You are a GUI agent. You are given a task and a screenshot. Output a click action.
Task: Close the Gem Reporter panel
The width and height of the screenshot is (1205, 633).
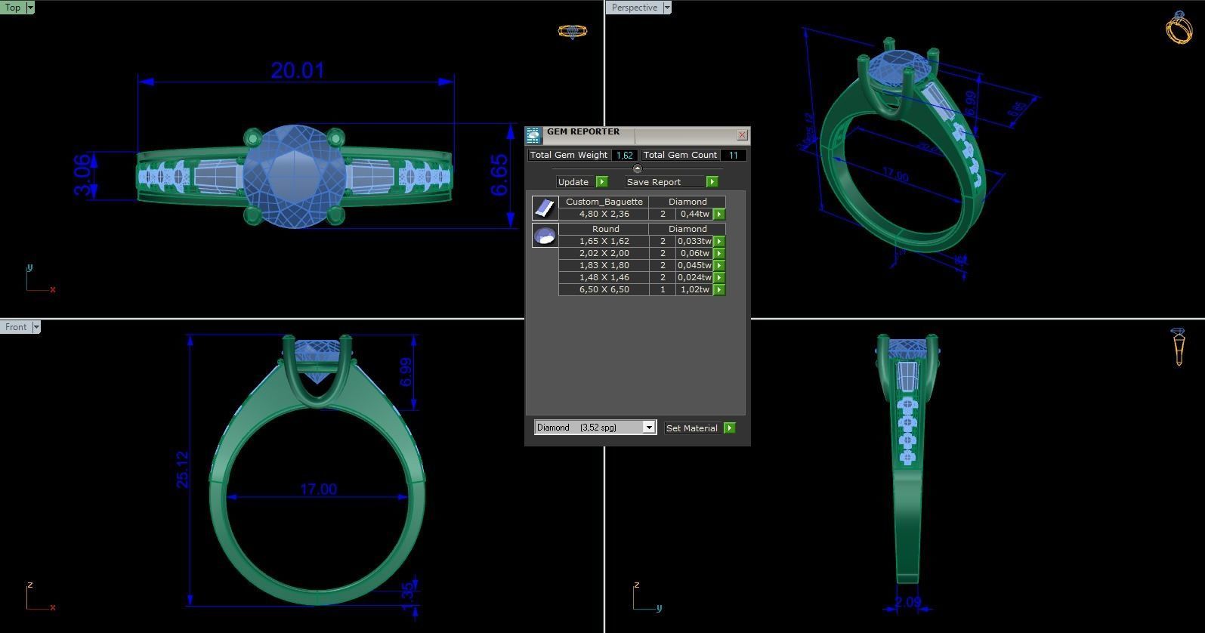(x=742, y=134)
